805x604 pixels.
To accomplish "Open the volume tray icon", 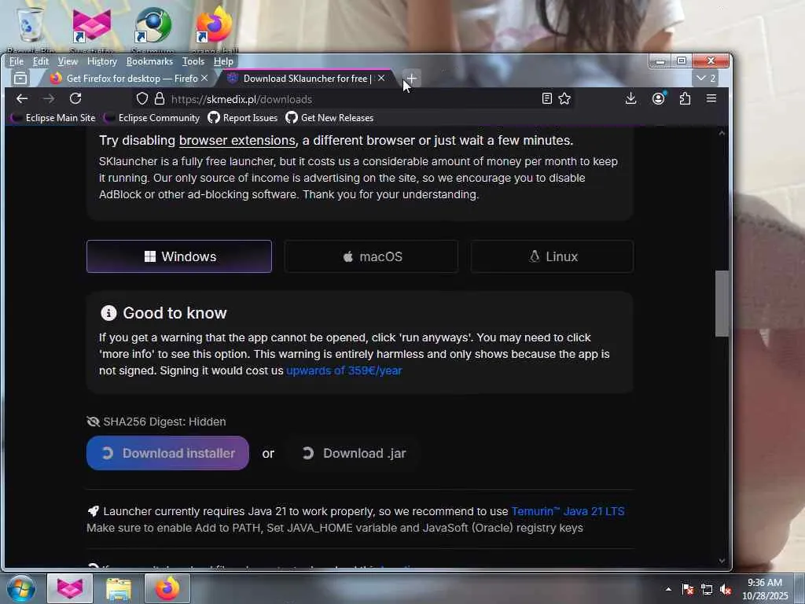I will tap(726, 590).
